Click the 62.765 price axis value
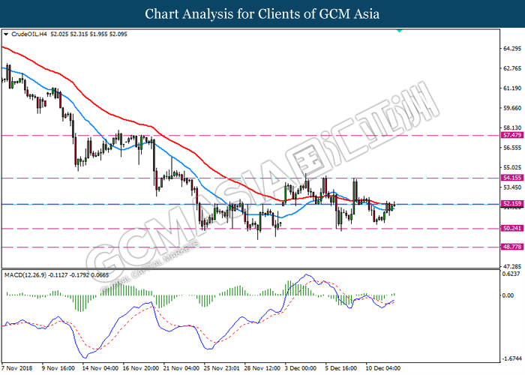This screenshot has width=525, height=375. (x=512, y=68)
